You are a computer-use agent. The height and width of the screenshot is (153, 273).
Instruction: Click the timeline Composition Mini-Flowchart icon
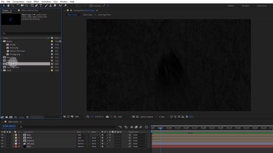pyautogui.click(x=120, y=127)
